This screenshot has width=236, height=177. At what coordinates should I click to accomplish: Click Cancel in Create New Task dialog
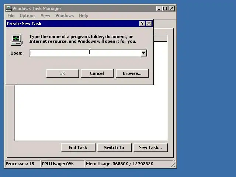point(97,73)
